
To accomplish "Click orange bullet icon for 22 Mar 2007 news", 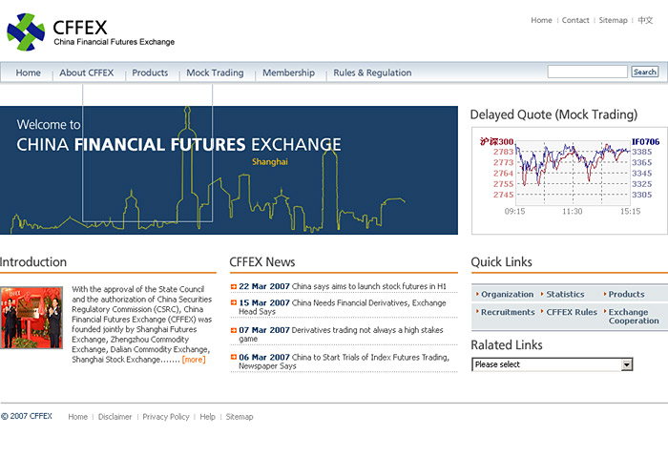I will tap(234, 286).
